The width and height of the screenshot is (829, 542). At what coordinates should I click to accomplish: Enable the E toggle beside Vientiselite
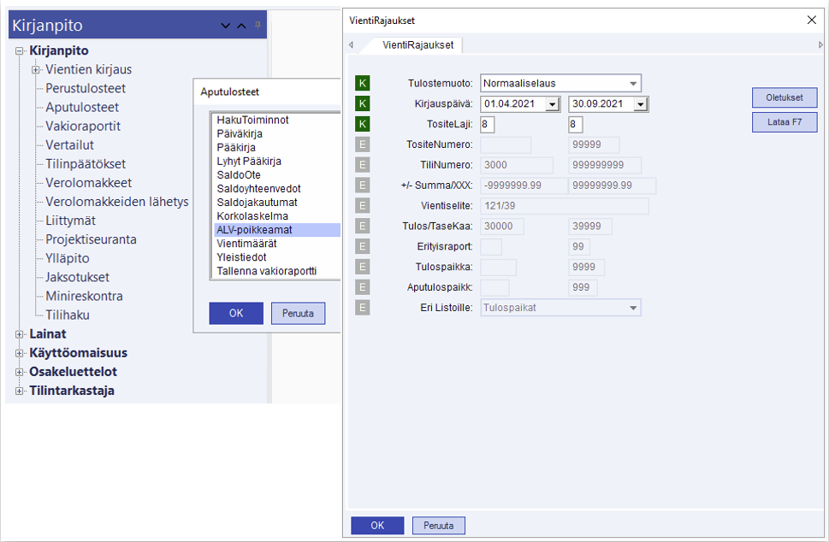point(363,206)
